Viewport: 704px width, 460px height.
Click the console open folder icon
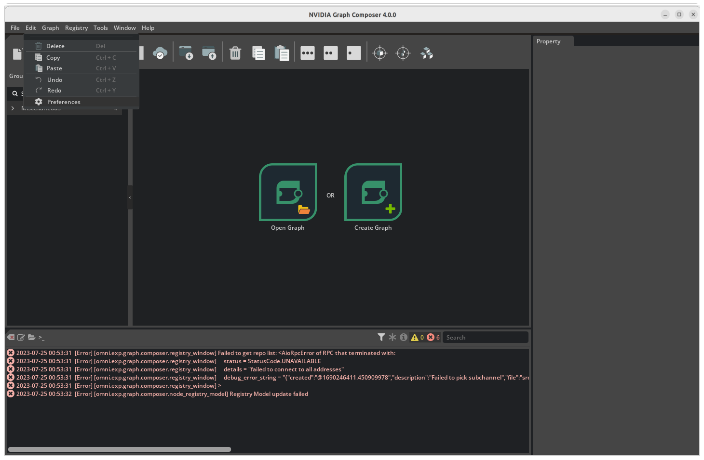31,337
